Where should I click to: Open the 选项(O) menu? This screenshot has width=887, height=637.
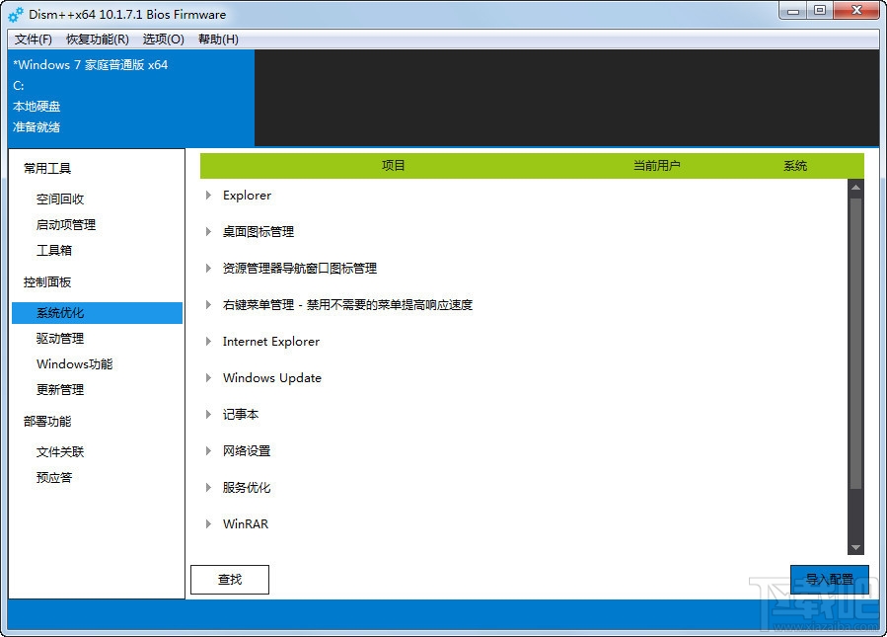[x=161, y=40]
